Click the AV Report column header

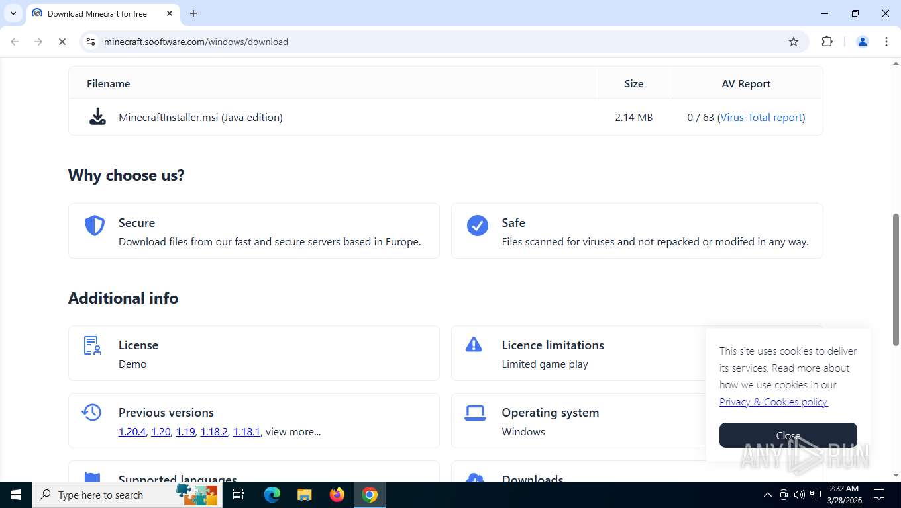coord(746,83)
